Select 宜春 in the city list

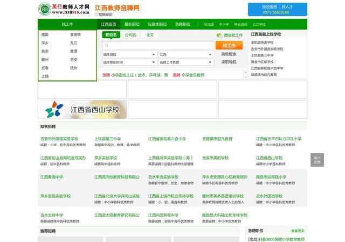[x=45, y=68]
